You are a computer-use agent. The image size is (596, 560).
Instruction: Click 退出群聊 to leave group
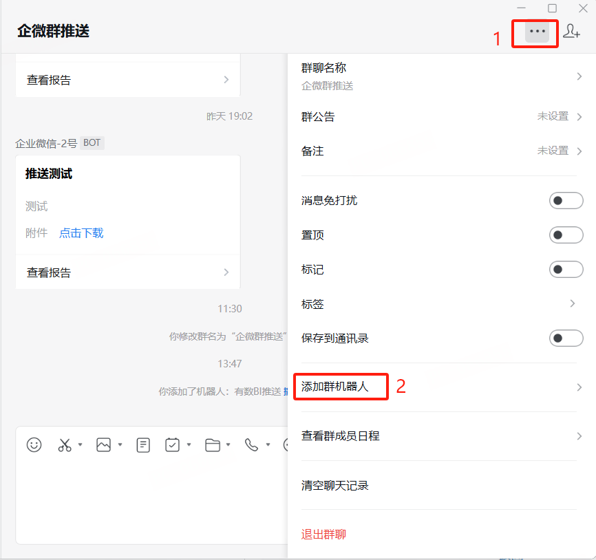point(323,534)
